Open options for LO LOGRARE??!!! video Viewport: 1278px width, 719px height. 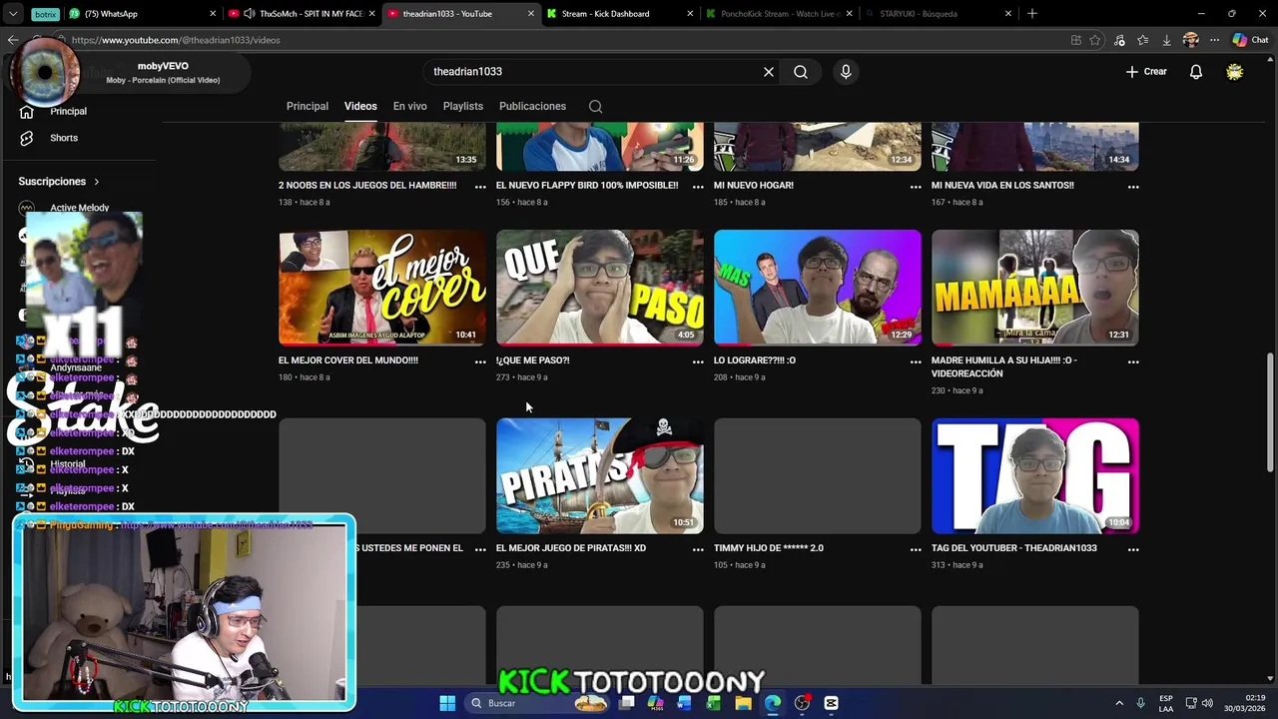[x=916, y=361]
